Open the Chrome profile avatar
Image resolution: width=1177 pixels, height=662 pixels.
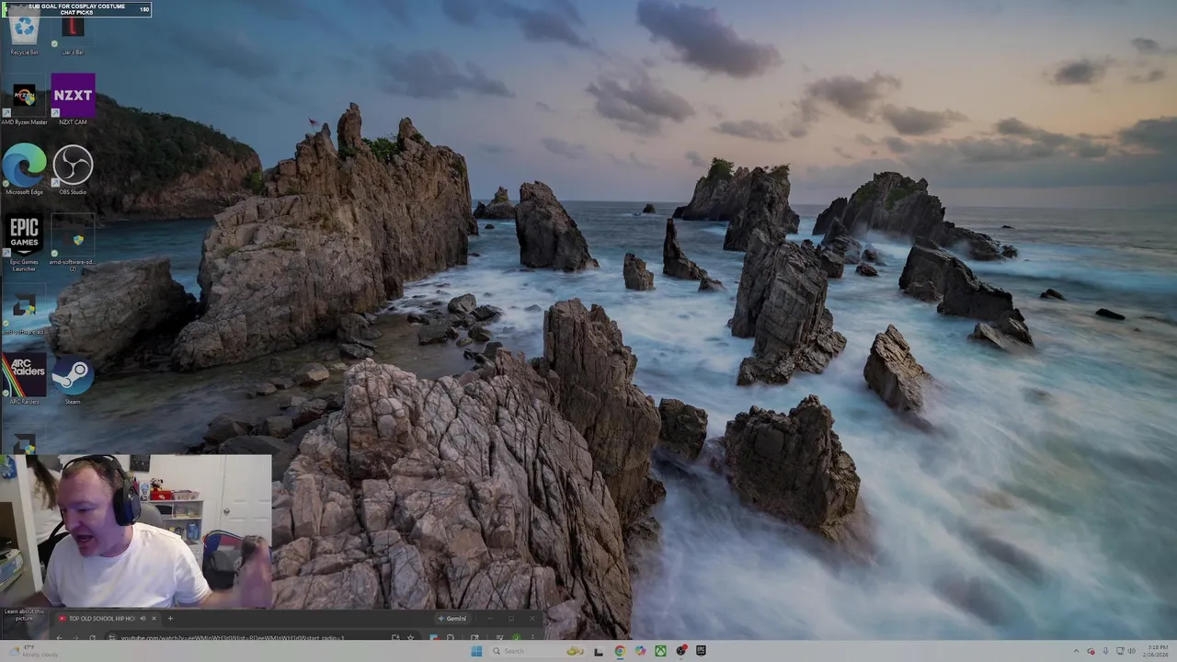pos(516,637)
